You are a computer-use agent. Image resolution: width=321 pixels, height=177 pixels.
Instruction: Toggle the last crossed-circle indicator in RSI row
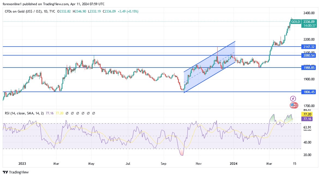click(x=94, y=113)
